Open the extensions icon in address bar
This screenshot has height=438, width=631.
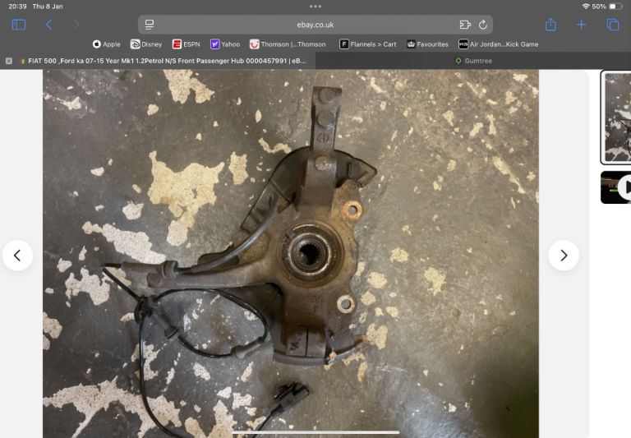click(465, 25)
